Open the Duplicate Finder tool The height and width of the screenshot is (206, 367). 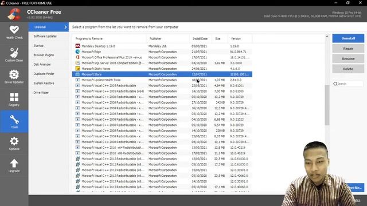click(44, 74)
